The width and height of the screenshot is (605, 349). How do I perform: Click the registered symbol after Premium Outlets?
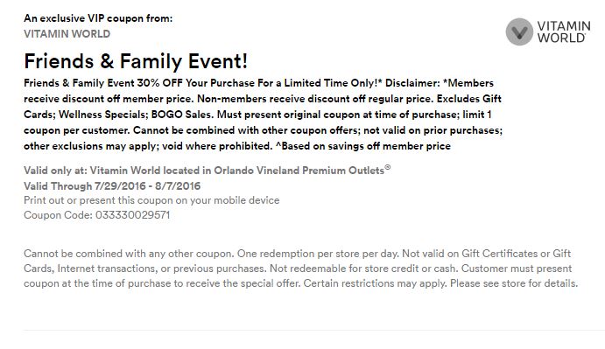pyautogui.click(x=388, y=167)
